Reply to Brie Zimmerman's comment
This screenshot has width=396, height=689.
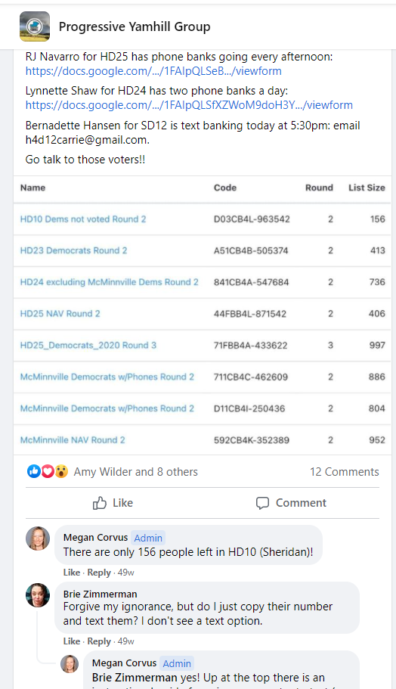coord(99,641)
